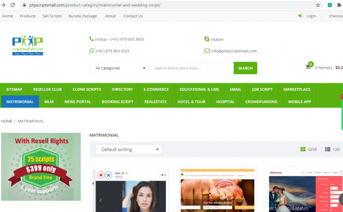Click the HOME breadcrumb link
Viewport: 343px width, 212px height.
click(6, 121)
